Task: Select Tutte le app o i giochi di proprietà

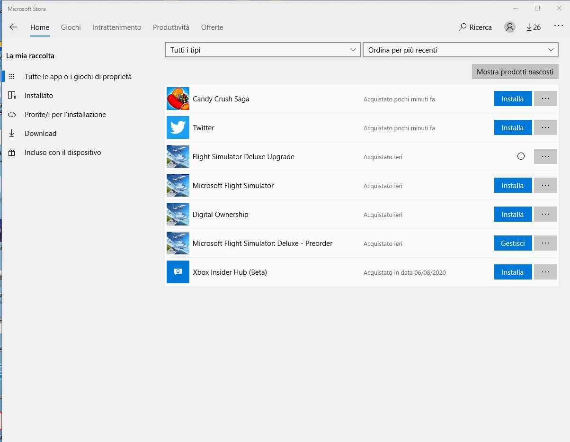Action: 78,77
